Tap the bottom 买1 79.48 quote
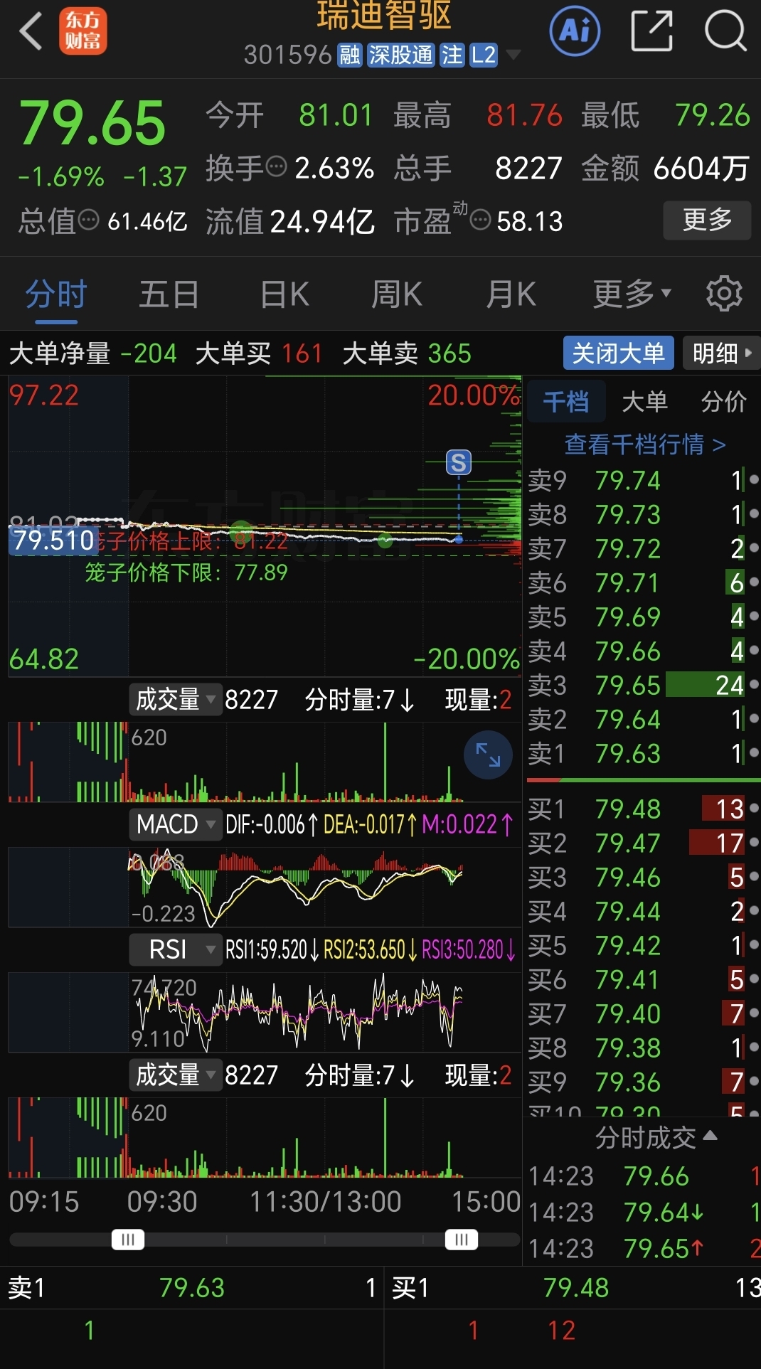Screen dimensions: 761x1369 pos(573,1287)
